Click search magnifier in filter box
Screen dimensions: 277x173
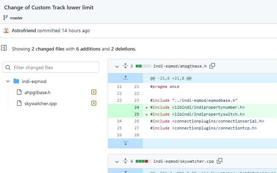pos(8,67)
